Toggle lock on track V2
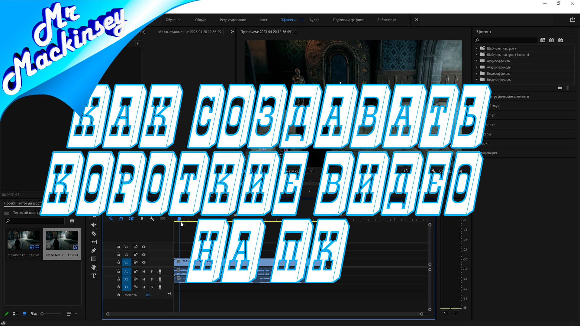This screenshot has height=326, width=580. [x=119, y=254]
